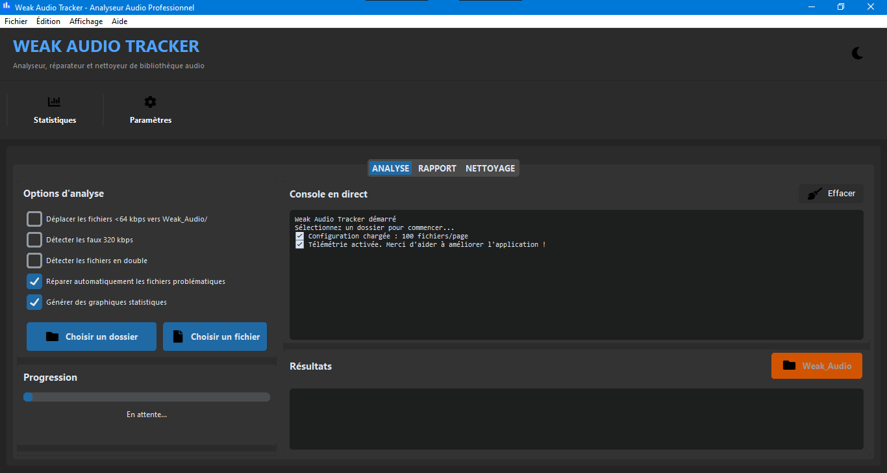Open the Affichage menu
Image resolution: width=887 pixels, height=473 pixels.
86,21
